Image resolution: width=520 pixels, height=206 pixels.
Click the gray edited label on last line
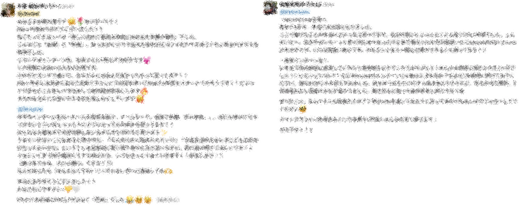click(x=169, y=199)
